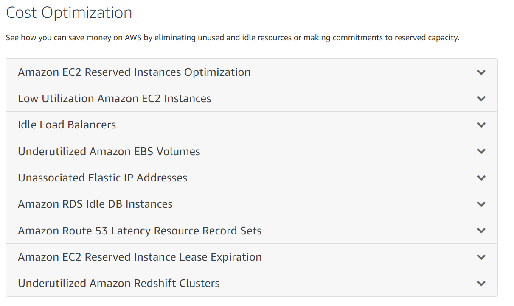Screen dimensions: 514x306
Task: Click Unassociated Elastic IP Addresses heading
Action: pyautogui.click(x=103, y=178)
